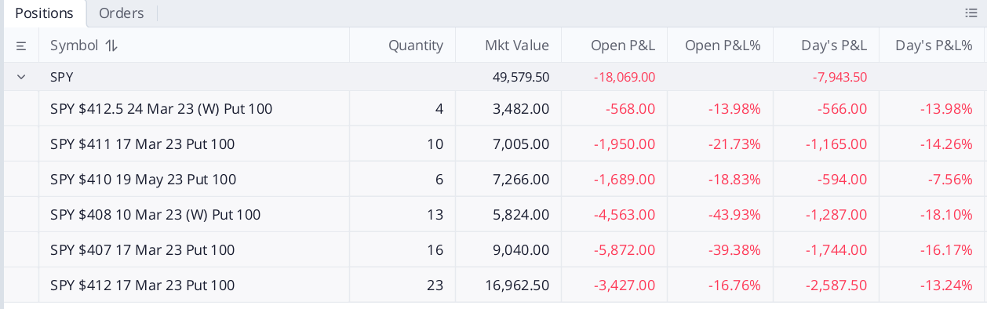Click the 16,962.50 market value cell
Viewport: 987px width, 309px height.
tap(517, 285)
